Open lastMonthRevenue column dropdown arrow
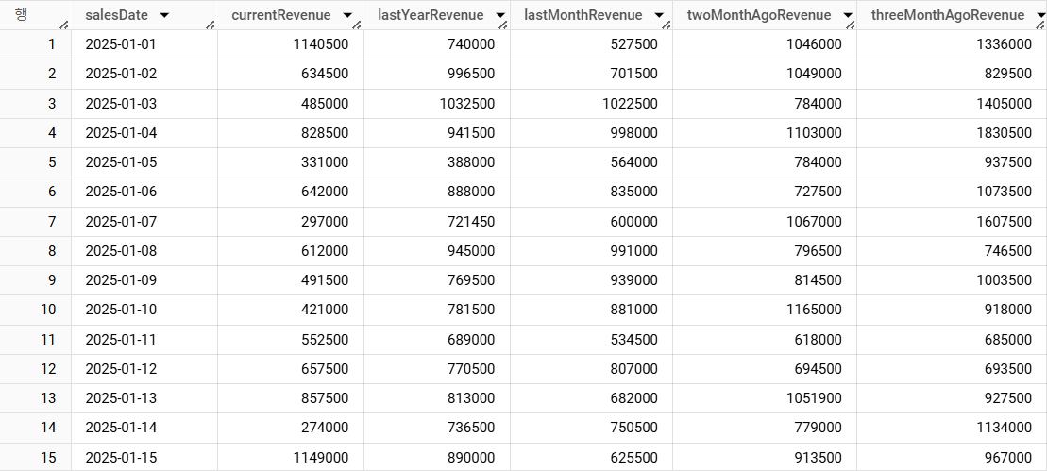This screenshot has height=471, width=1047. point(659,15)
